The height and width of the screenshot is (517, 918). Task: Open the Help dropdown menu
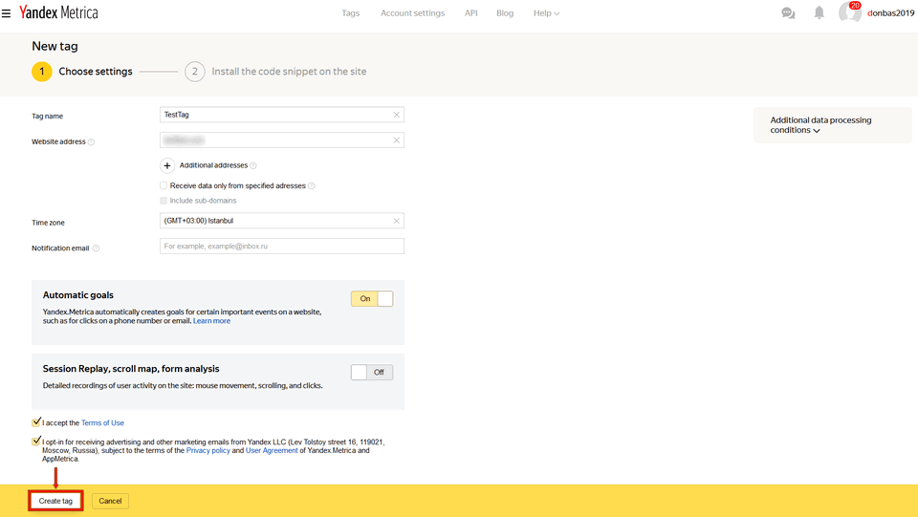(546, 12)
